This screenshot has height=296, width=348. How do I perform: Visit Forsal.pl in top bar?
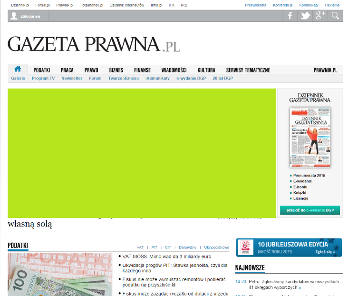click(x=43, y=5)
